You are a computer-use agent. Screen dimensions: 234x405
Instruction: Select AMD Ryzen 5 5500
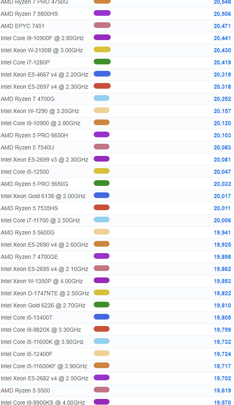point(25,390)
